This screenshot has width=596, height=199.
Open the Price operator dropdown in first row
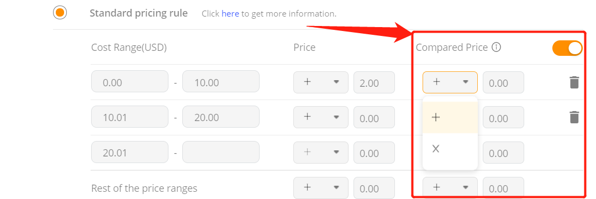[321, 82]
